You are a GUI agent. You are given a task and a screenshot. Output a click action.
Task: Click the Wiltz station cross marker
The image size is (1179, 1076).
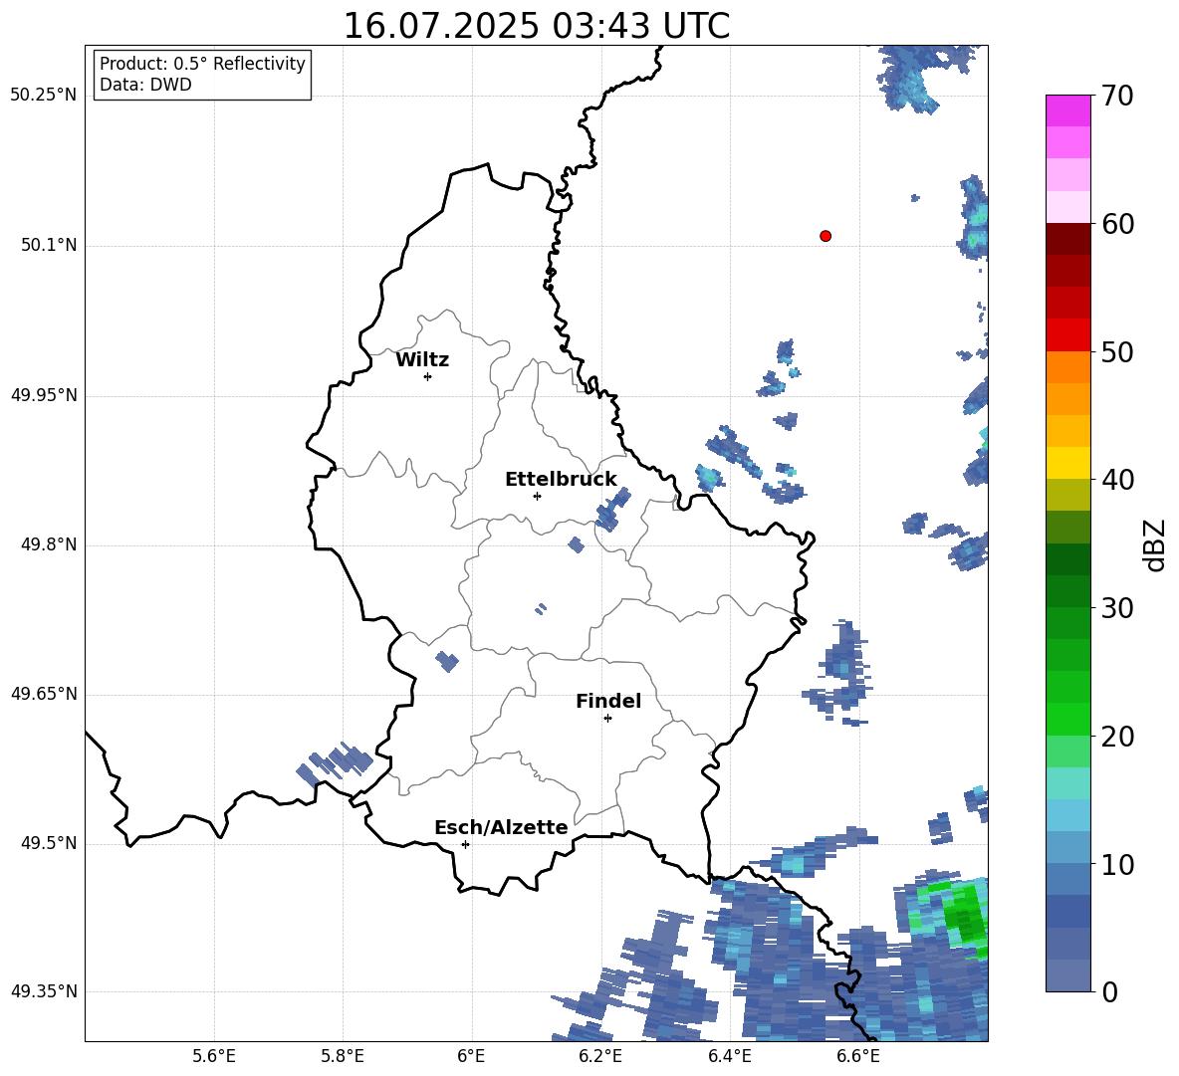pos(428,376)
